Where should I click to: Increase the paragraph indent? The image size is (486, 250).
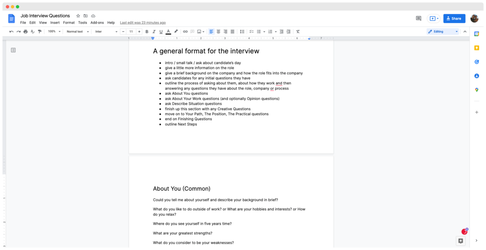(289, 31)
